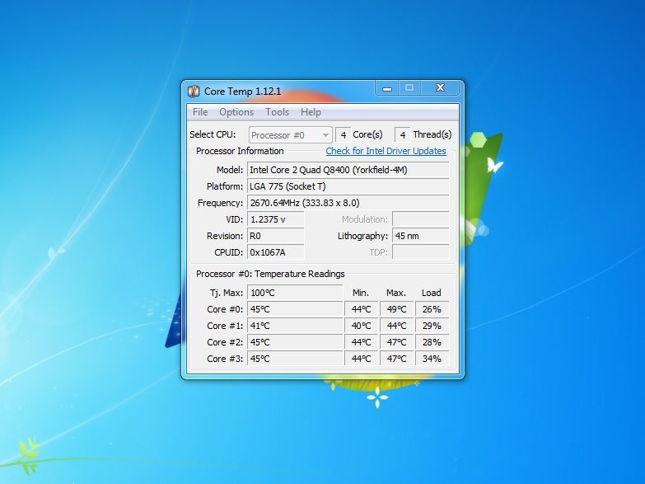The height and width of the screenshot is (484, 645).
Task: Click the Core(s) count field
Action: coord(343,134)
